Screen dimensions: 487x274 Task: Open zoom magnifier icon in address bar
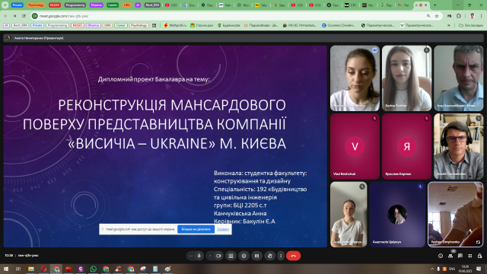point(428,16)
